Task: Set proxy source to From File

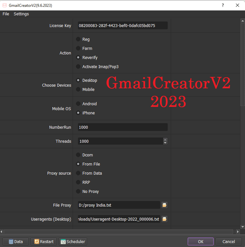Action: pyautogui.click(x=78, y=164)
